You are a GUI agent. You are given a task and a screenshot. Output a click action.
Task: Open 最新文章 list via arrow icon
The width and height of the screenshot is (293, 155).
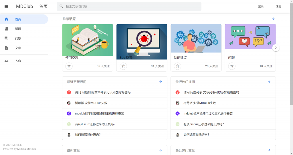tap(161, 150)
